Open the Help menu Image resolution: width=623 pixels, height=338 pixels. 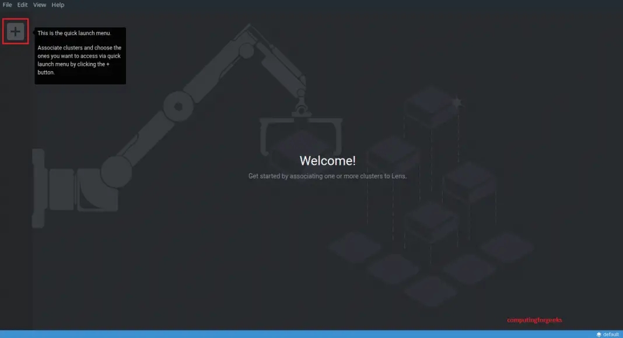click(x=58, y=5)
